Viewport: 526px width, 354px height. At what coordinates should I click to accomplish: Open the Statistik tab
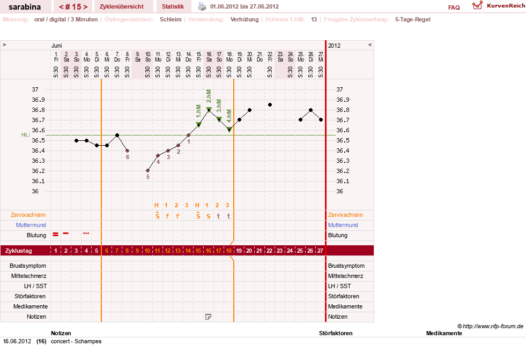point(173,6)
